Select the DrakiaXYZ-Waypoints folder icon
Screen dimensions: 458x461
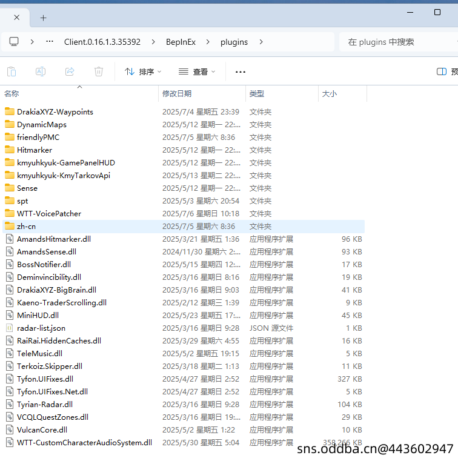pos(10,111)
